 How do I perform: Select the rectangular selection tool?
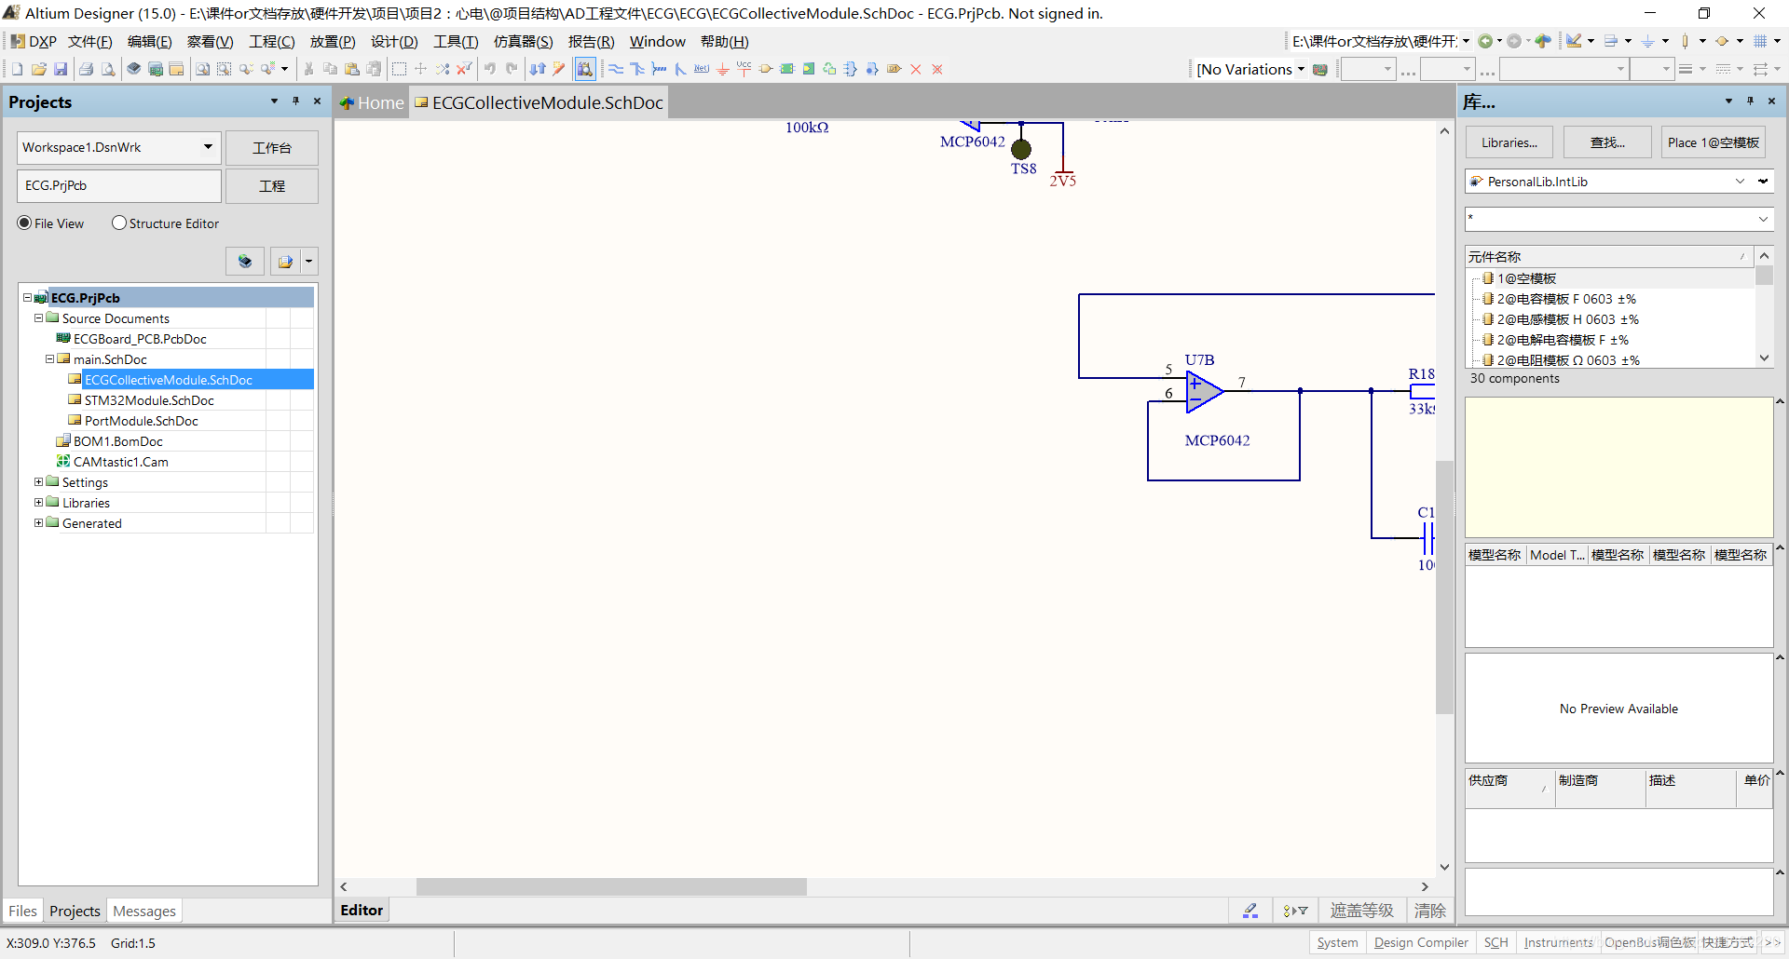pos(399,69)
